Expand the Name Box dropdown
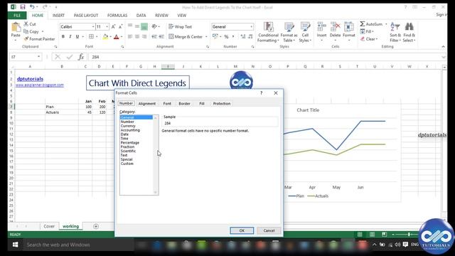455x256 pixels. pyautogui.click(x=38, y=57)
